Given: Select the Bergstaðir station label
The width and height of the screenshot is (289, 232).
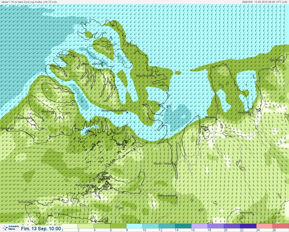Looking at the screenshot, I should 243,112.
